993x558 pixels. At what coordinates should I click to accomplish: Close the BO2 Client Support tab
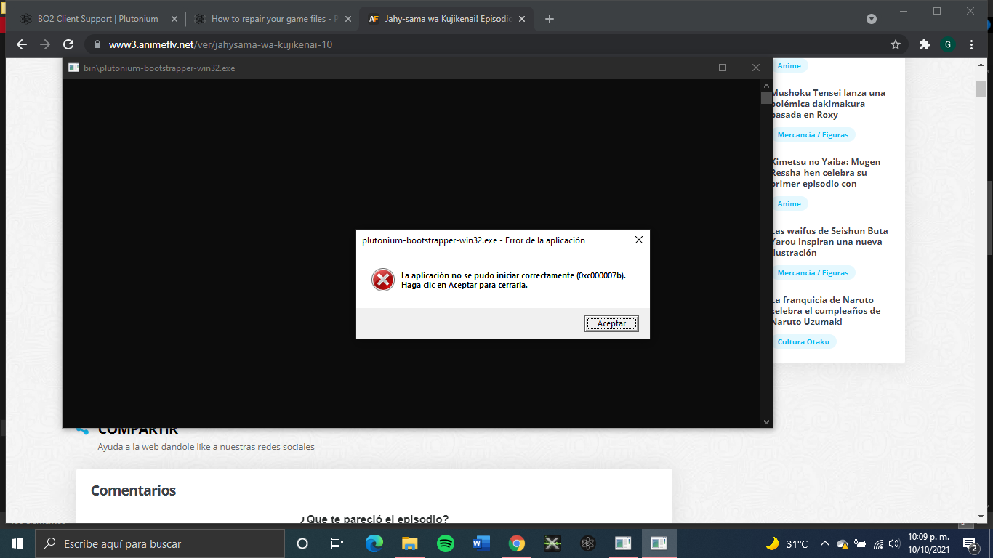[x=174, y=19]
